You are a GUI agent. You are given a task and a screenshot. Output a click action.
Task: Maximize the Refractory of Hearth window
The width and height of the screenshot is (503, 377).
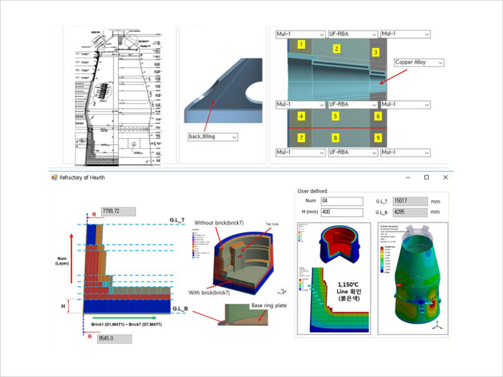tap(426, 177)
